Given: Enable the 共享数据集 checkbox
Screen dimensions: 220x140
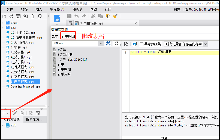Looking at the screenshot, I should coord(142,44).
